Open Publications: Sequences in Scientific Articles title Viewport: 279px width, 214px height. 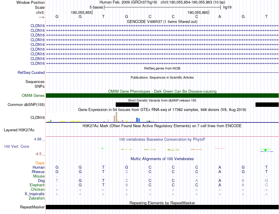pyautogui.click(x=162, y=77)
